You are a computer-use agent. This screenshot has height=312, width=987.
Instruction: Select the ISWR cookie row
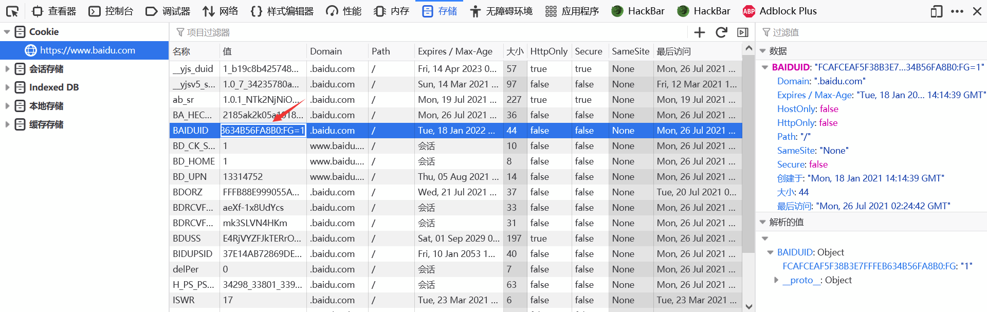[x=455, y=300]
